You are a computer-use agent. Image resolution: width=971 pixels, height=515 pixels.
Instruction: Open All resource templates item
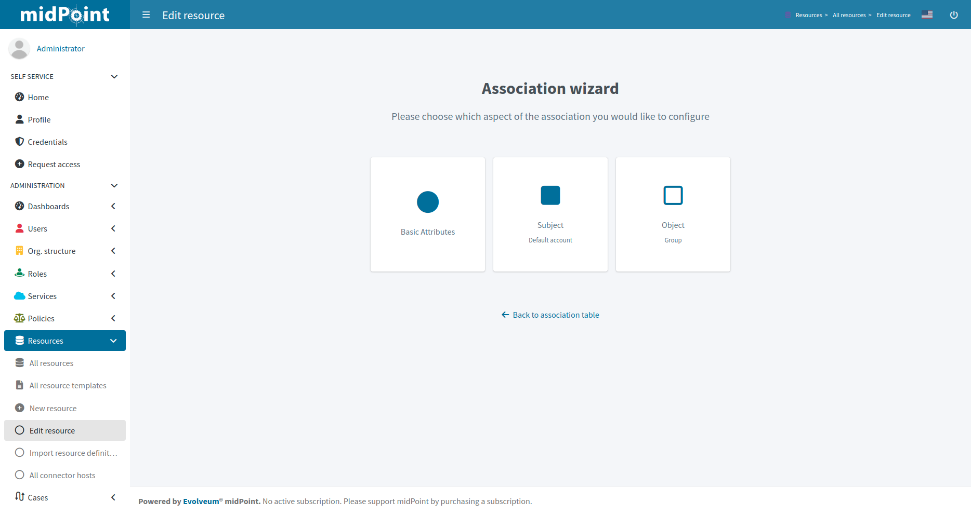(x=68, y=386)
